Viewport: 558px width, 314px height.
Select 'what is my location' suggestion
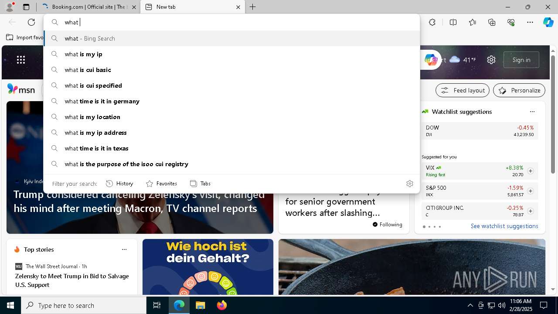pos(231,117)
